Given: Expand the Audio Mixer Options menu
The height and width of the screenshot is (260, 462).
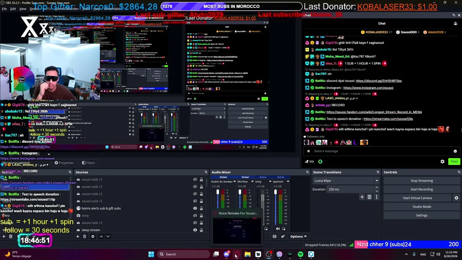Looking at the screenshot, I should (298, 237).
